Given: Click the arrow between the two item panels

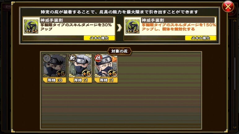Looking at the screenshot, I should click(119, 28).
